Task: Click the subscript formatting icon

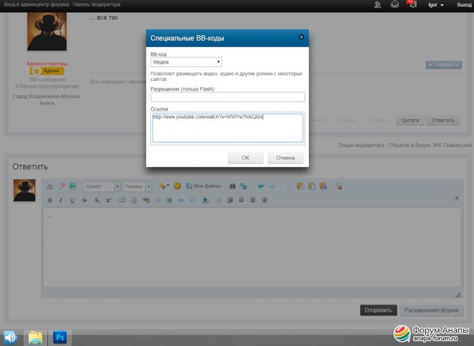Action: (x=97, y=200)
